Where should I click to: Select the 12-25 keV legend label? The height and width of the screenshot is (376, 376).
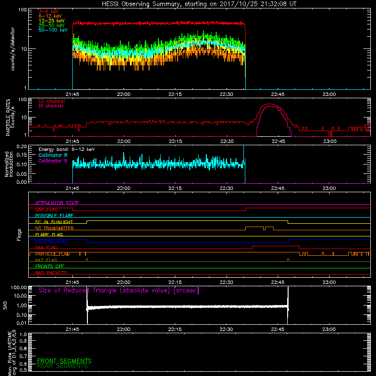[x=51, y=21]
